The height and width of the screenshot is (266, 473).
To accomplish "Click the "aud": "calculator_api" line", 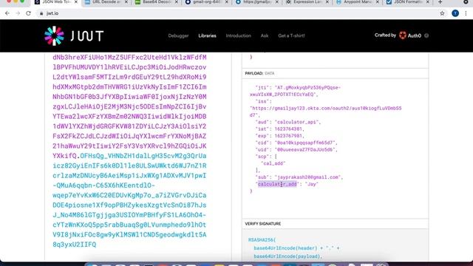I will pyautogui.click(x=288, y=122).
